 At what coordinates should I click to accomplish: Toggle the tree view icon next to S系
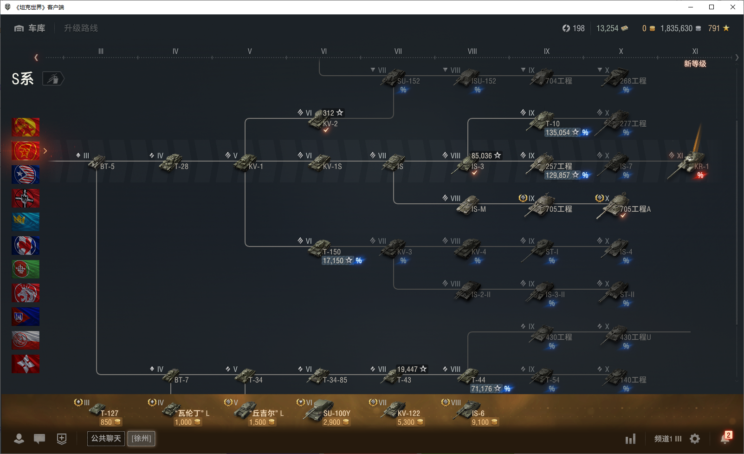[x=53, y=79]
